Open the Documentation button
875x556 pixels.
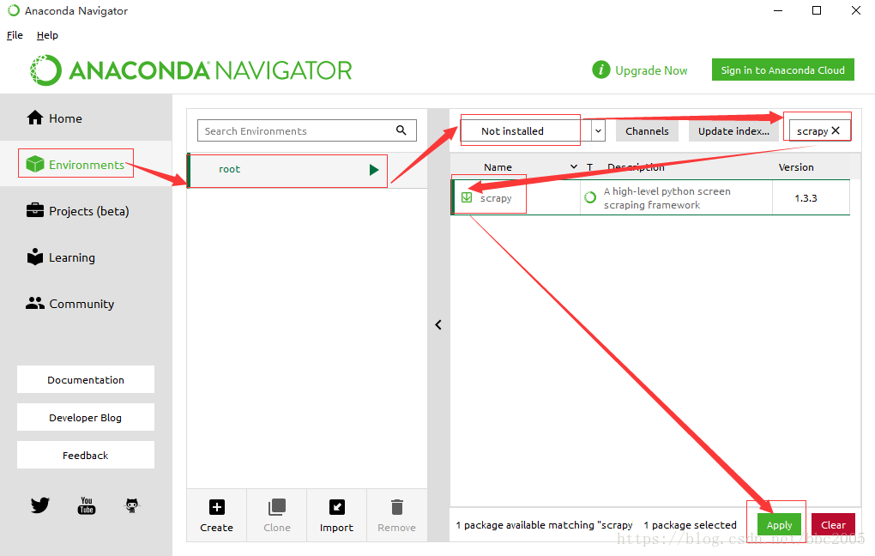click(86, 379)
